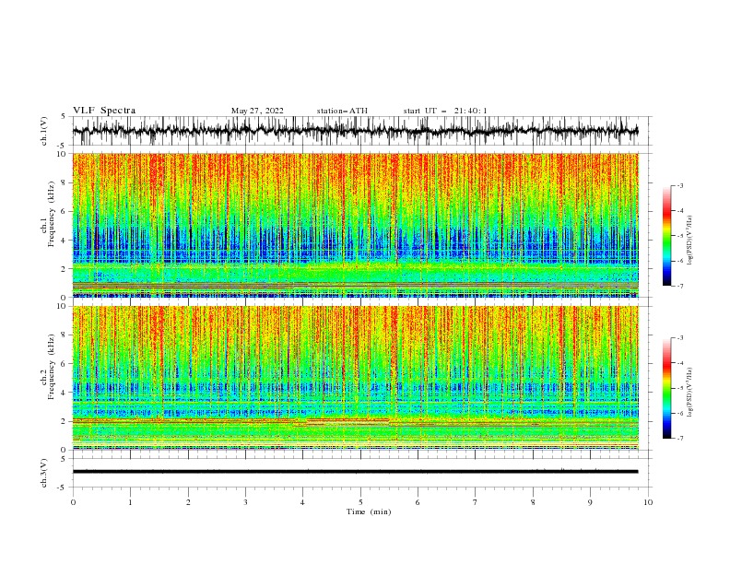Image resolution: width=730 pixels, height=564 pixels.
Task: Click the lower color scale bar for ch.2
Action: click(x=666, y=388)
